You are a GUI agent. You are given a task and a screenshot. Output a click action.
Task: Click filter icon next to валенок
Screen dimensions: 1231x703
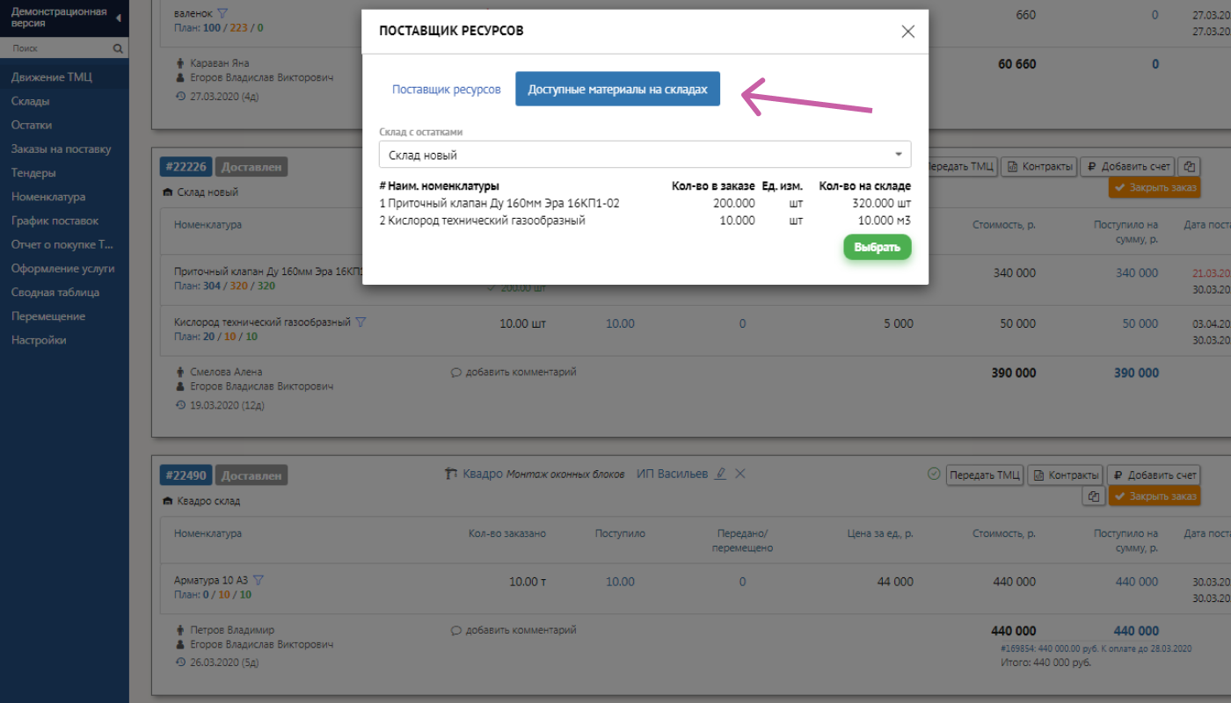click(x=222, y=13)
